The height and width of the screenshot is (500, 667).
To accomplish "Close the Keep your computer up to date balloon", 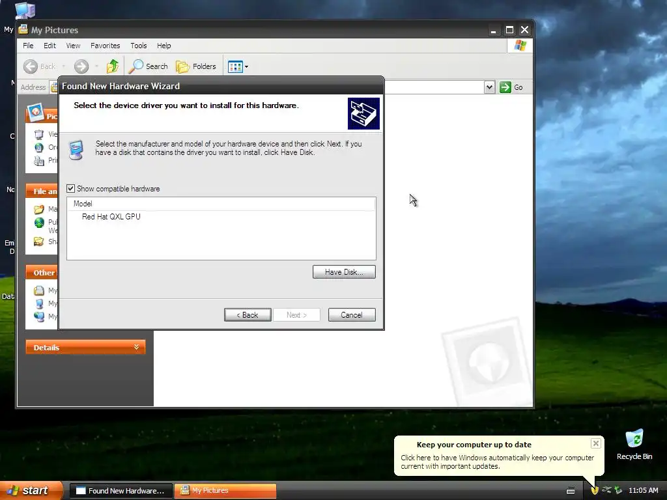I will tap(595, 443).
